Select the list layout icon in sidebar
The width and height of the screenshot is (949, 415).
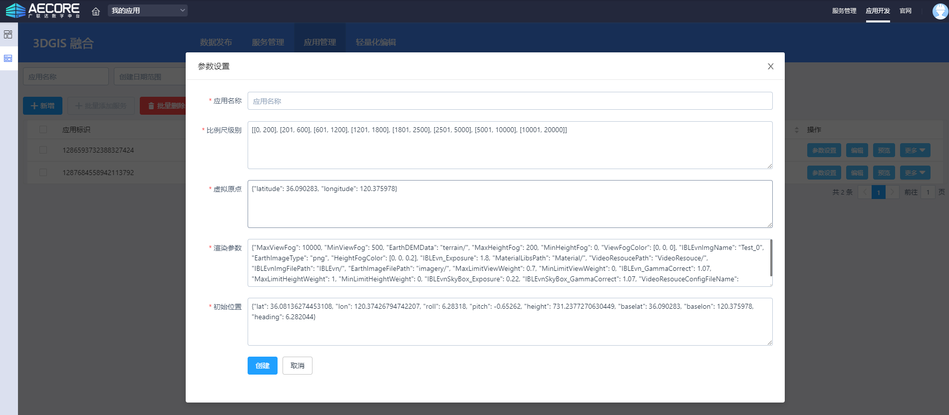(x=8, y=58)
